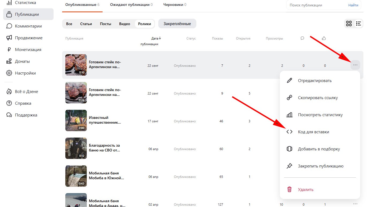
Task: Click the code brackets icon for Код для вставки
Action: coord(289,132)
